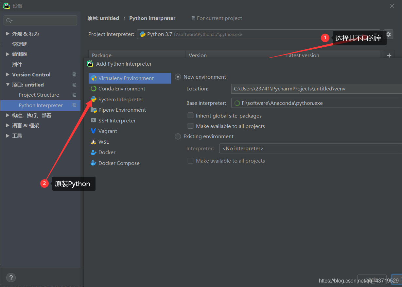Viewport: 402px width, 287px height.
Task: Select the Existing environment radio button
Action: [x=178, y=136]
